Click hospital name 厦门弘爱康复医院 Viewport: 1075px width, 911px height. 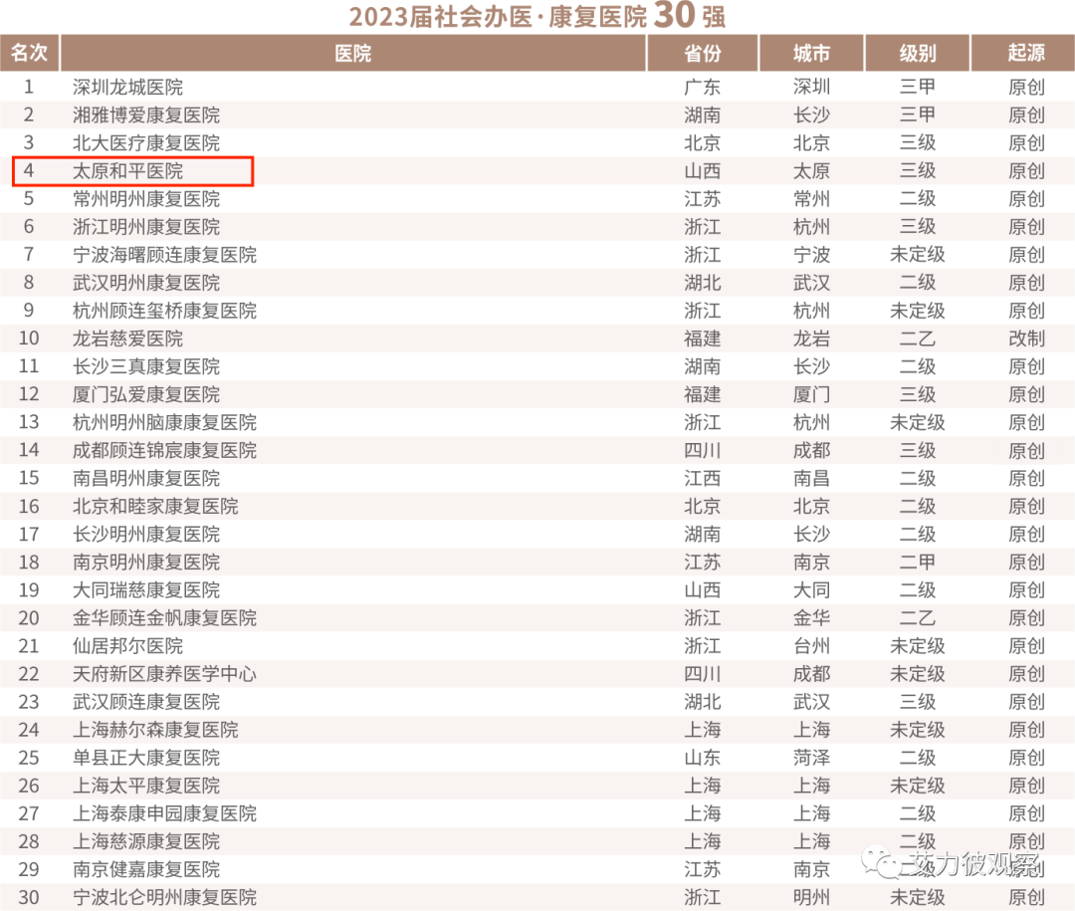coord(146,394)
